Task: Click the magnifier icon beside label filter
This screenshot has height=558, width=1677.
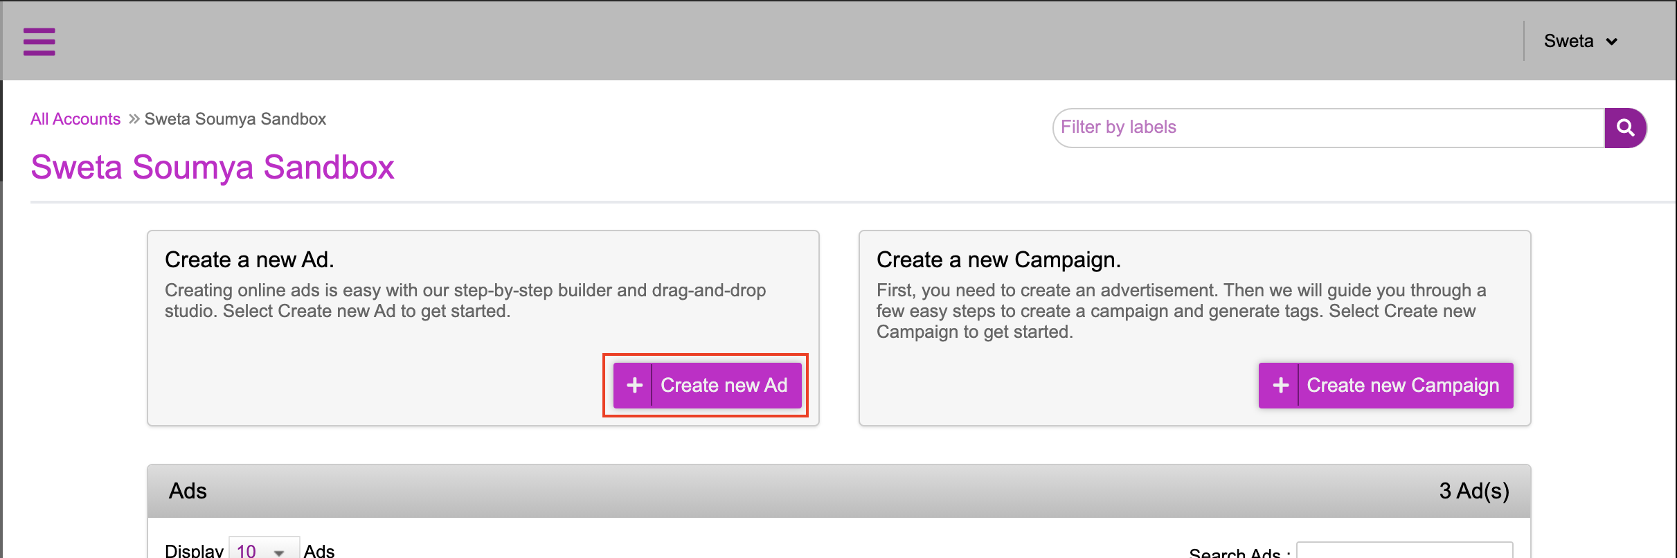Action: click(1625, 127)
